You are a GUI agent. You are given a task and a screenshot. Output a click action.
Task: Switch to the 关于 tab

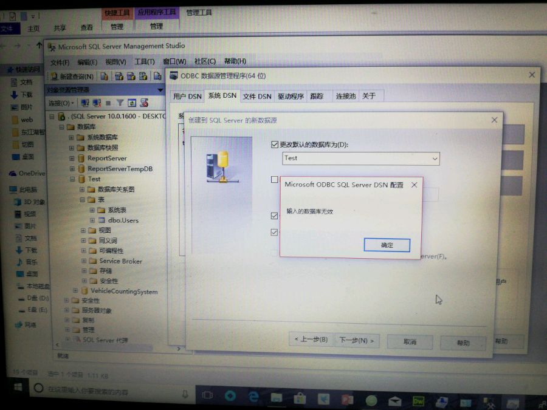(369, 96)
